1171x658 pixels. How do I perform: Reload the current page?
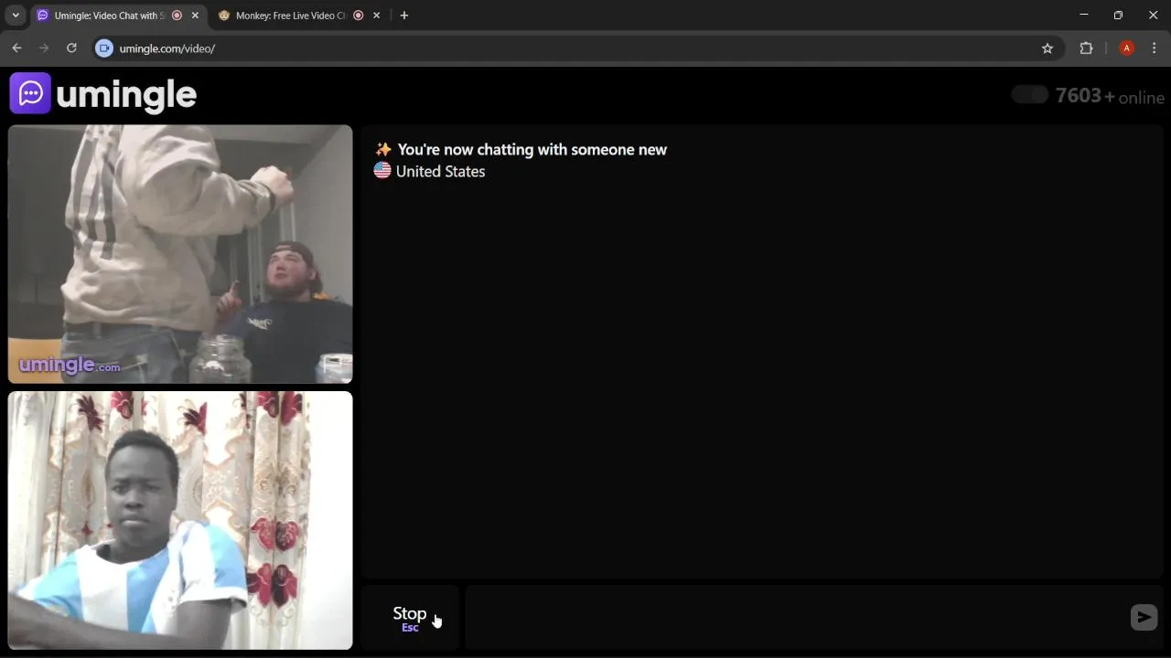(71, 48)
